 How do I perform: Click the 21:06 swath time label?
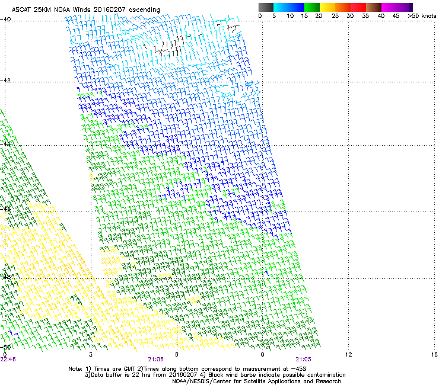(x=155, y=360)
